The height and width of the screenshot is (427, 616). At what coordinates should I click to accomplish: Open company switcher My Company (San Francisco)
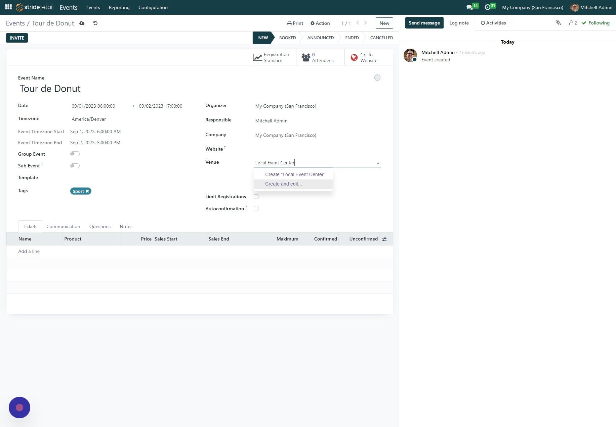click(533, 7)
